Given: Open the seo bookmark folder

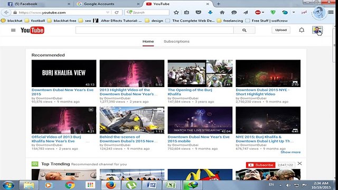Looking at the screenshot, I should 85,21.
